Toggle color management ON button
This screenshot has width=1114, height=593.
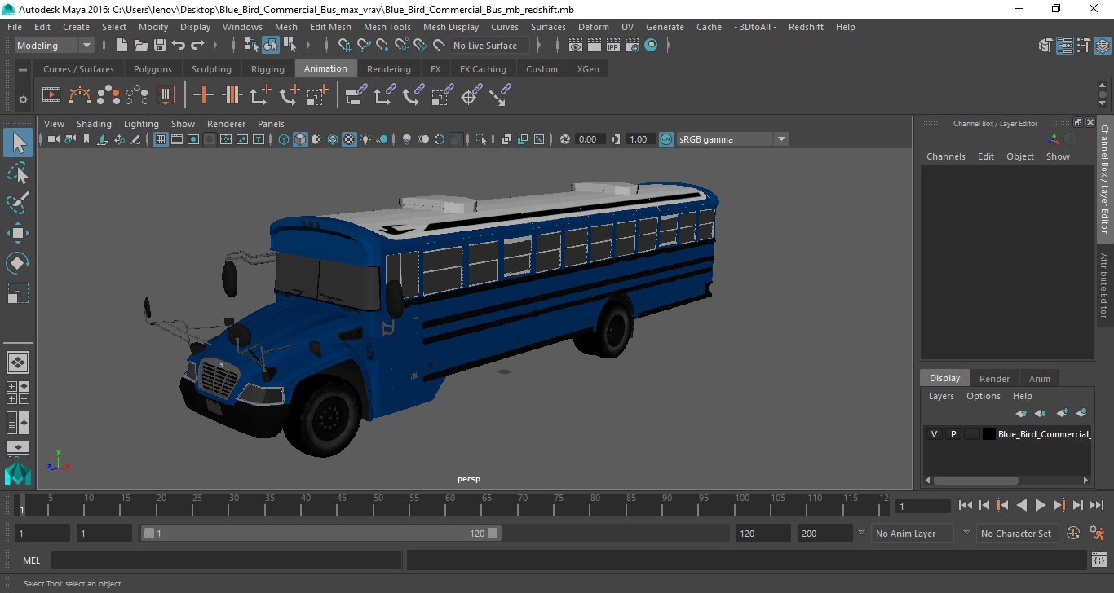(x=666, y=139)
